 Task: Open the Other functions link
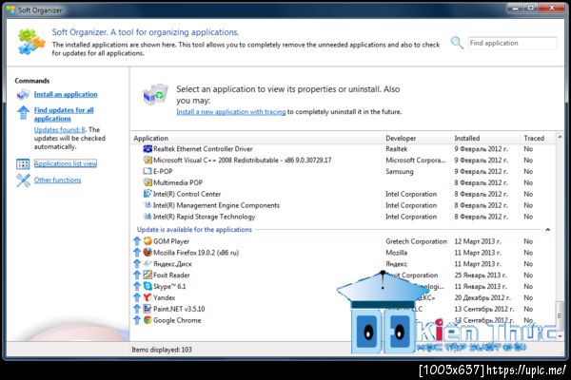tap(57, 180)
